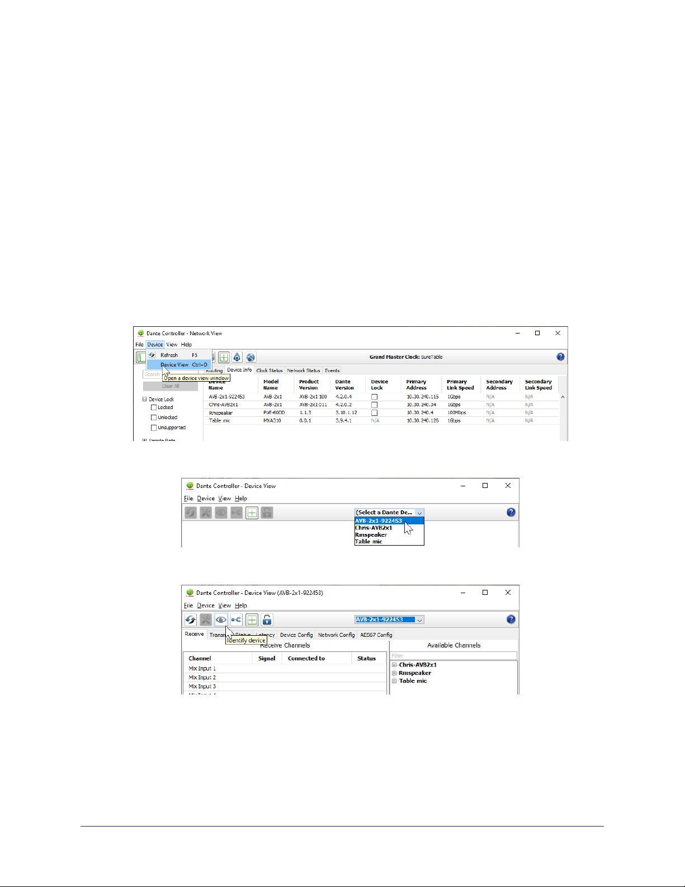The image size is (685, 887).
Task: Open the Events tab
Action: [332, 370]
